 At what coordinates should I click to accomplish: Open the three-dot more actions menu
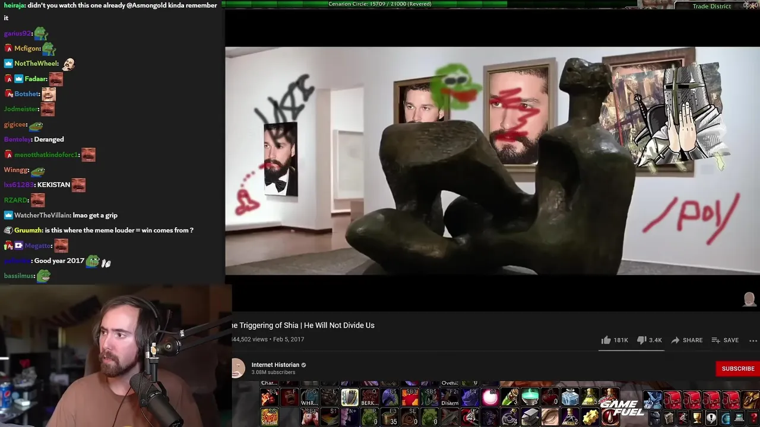(x=753, y=340)
